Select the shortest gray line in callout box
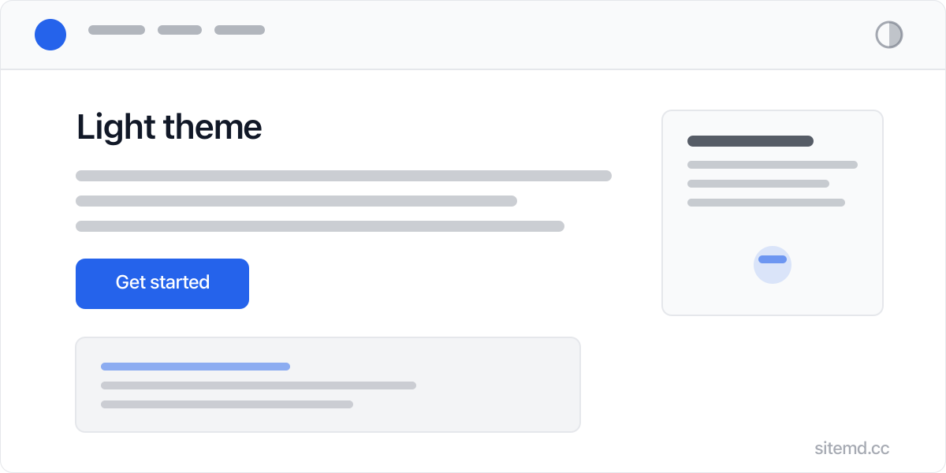946x473 pixels. tap(227, 404)
